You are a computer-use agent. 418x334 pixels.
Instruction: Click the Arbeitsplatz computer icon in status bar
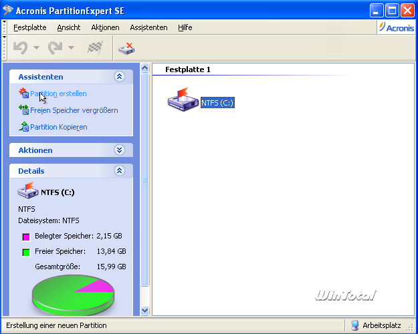point(354,325)
